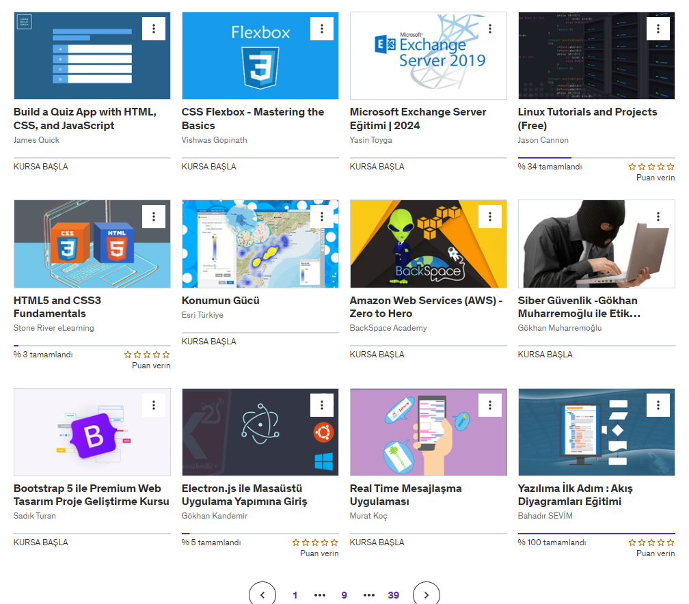Open options menu for Electron.js course

tap(322, 405)
